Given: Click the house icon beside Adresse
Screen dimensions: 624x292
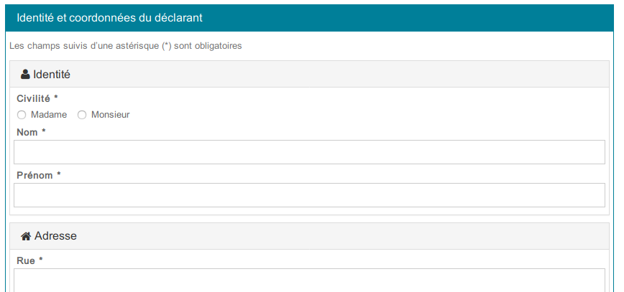Looking at the screenshot, I should (26, 236).
